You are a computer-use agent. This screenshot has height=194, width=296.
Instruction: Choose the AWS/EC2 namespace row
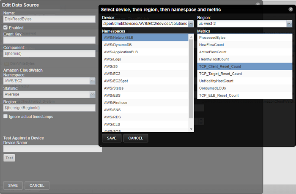point(145,74)
